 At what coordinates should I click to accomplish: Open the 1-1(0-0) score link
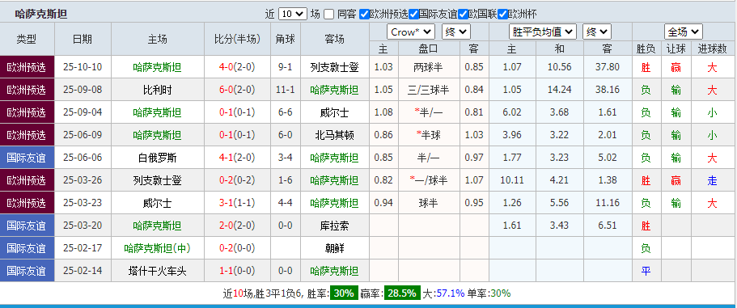click(x=237, y=271)
